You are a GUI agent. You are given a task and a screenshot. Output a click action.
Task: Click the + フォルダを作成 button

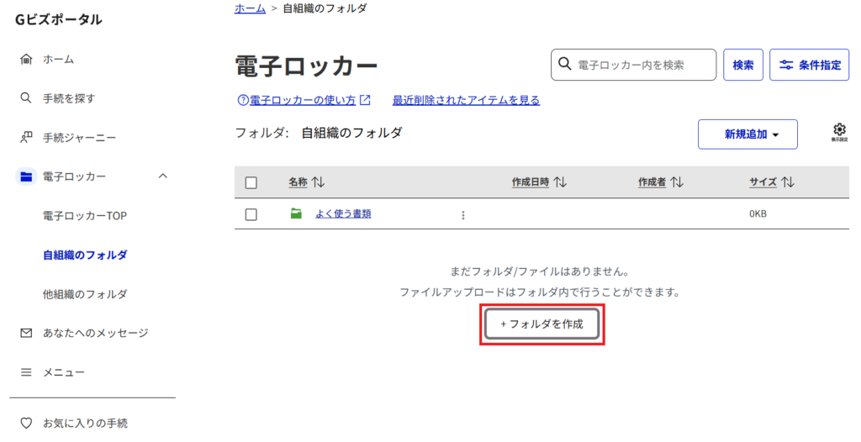tap(542, 324)
